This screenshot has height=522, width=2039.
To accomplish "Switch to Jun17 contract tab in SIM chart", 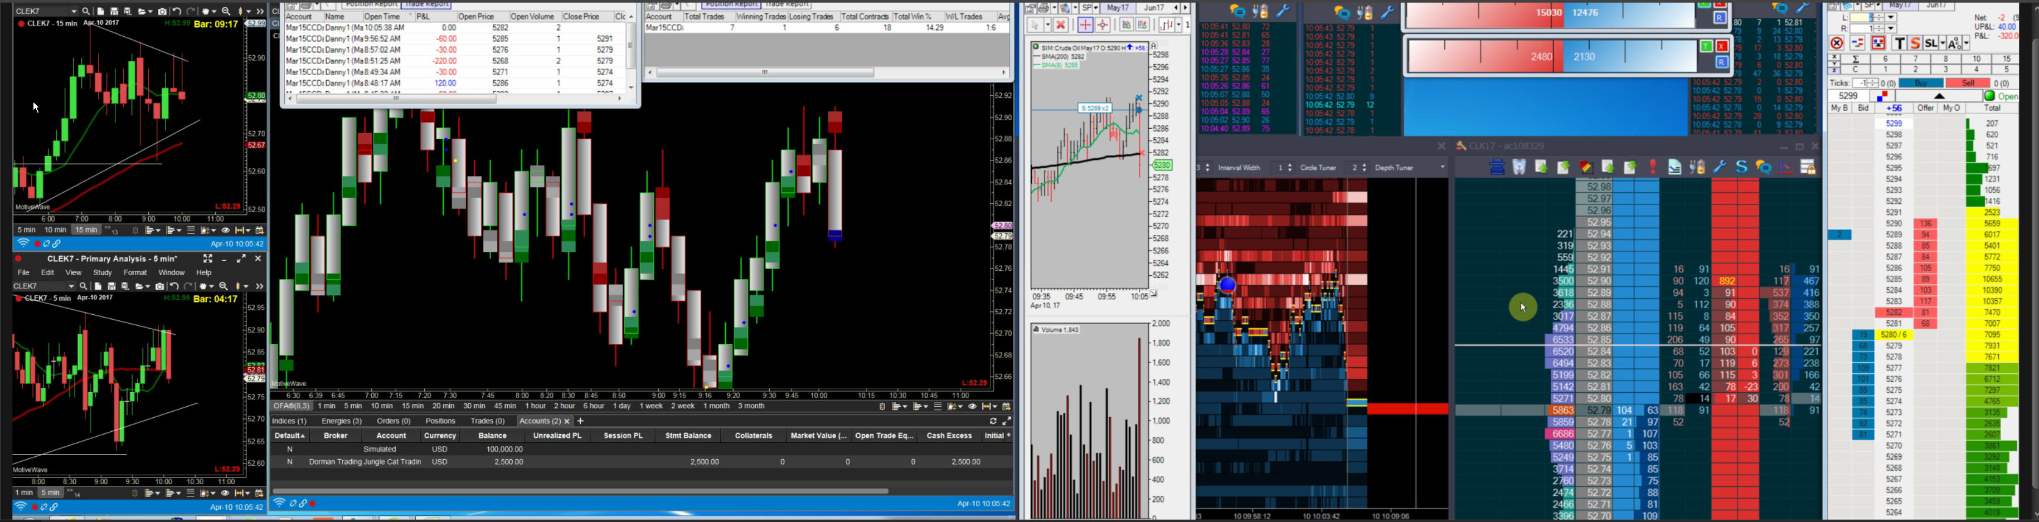I will point(1154,7).
